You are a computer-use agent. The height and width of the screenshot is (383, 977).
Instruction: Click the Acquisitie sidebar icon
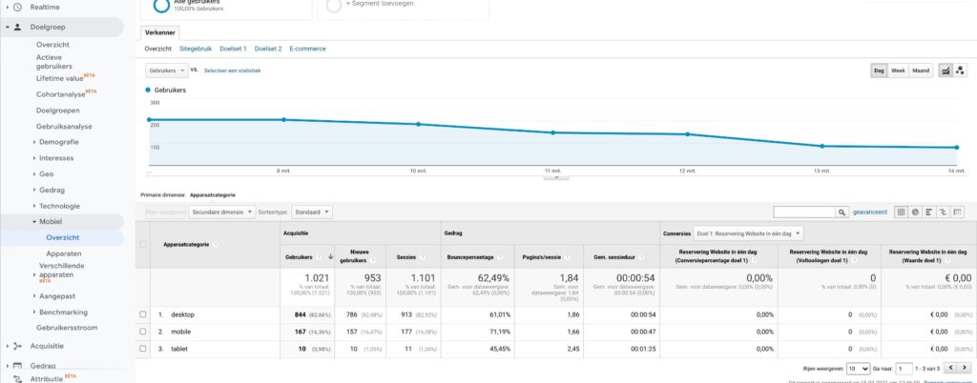17,346
